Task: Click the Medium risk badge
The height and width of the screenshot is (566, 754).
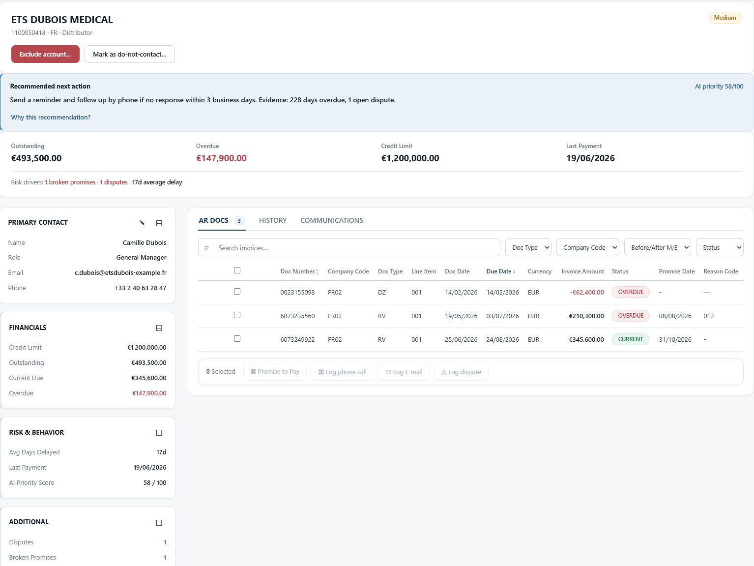Action: [725, 18]
